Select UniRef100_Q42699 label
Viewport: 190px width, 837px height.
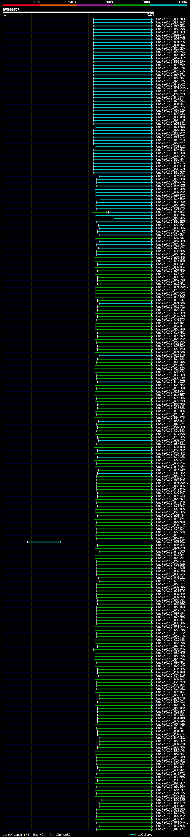(170, 65)
